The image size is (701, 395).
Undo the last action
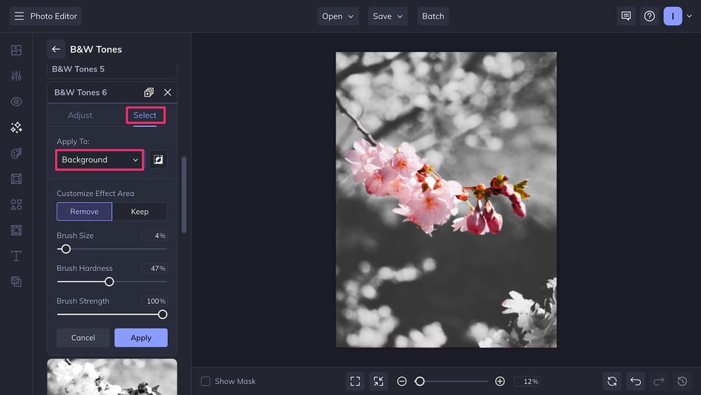(x=636, y=381)
